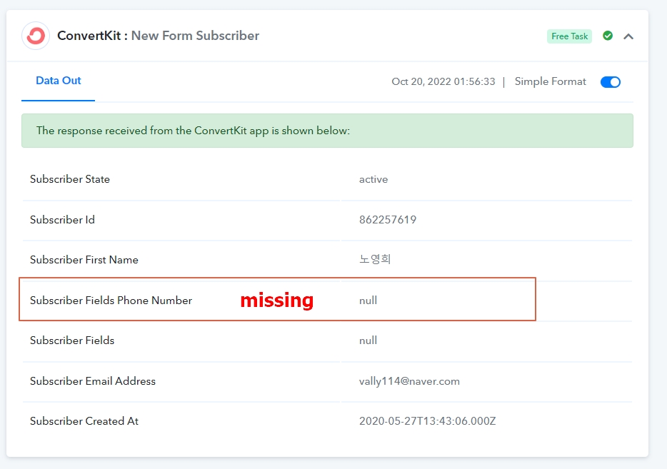Viewport: 667px width, 469px height.
Task: Click the Subscriber Fields null value
Action: click(368, 341)
